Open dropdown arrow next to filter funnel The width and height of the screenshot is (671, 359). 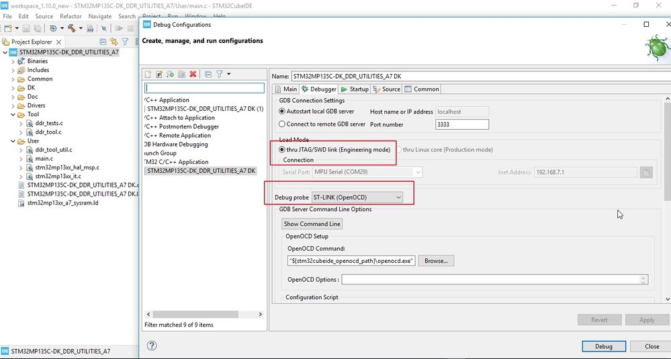tap(229, 74)
